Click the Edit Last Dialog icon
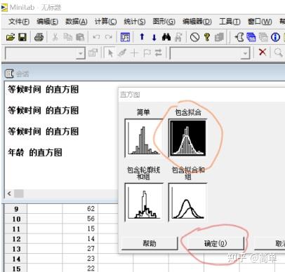The width and height of the screenshot is (285, 272). coord(125,37)
